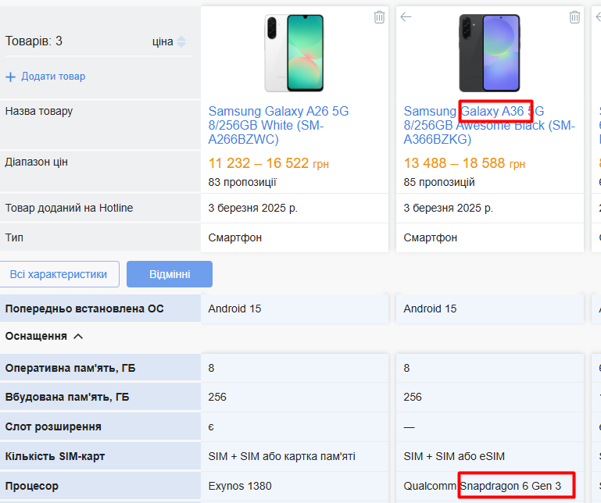Click the Додати товар link

53,77
